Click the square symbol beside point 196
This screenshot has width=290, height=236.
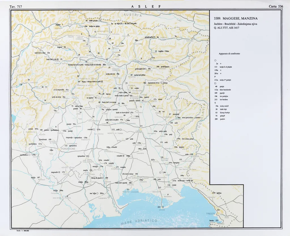coord(160,172)
